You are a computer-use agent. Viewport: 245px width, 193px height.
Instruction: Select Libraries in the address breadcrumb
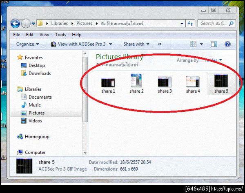pos(60,23)
